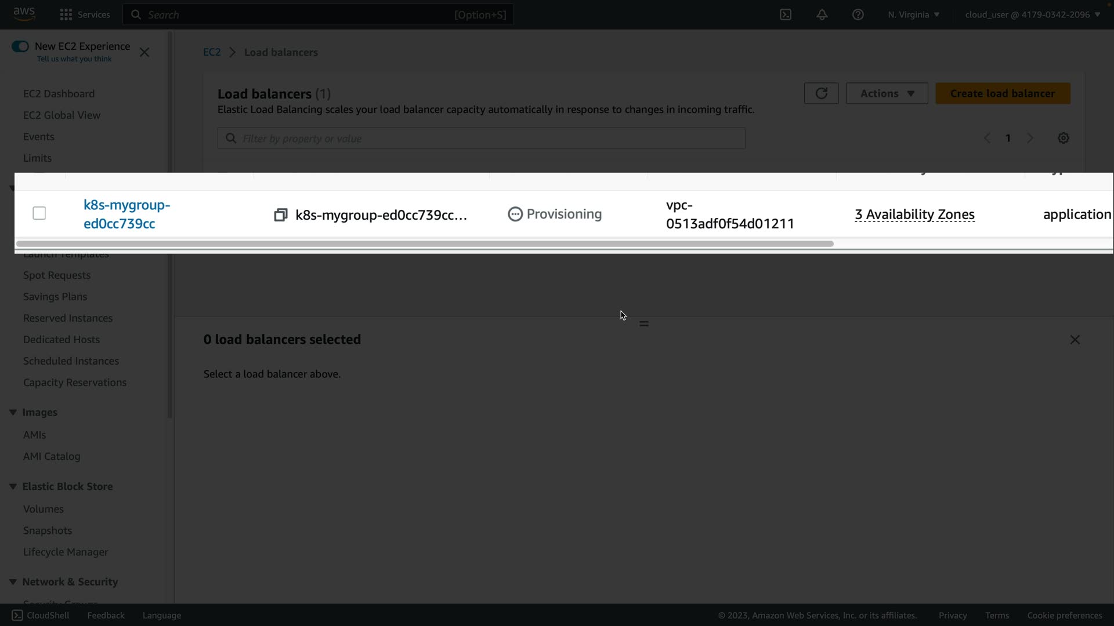Screen dimensions: 1114x626
Task: Open Spot Requests in the sidebar
Action: click(57, 275)
